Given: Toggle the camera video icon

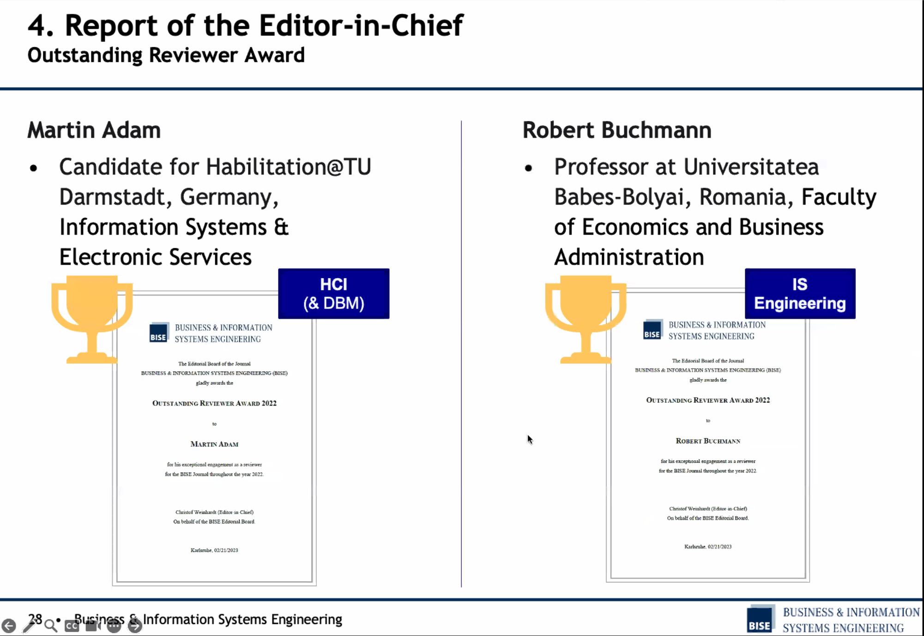Looking at the screenshot, I should (93, 626).
